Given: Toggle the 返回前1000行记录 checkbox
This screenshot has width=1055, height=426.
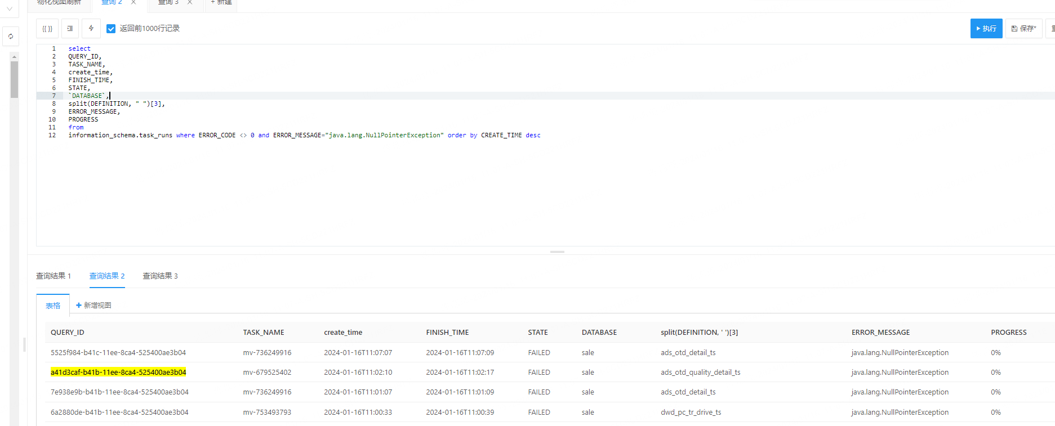Looking at the screenshot, I should [x=111, y=29].
